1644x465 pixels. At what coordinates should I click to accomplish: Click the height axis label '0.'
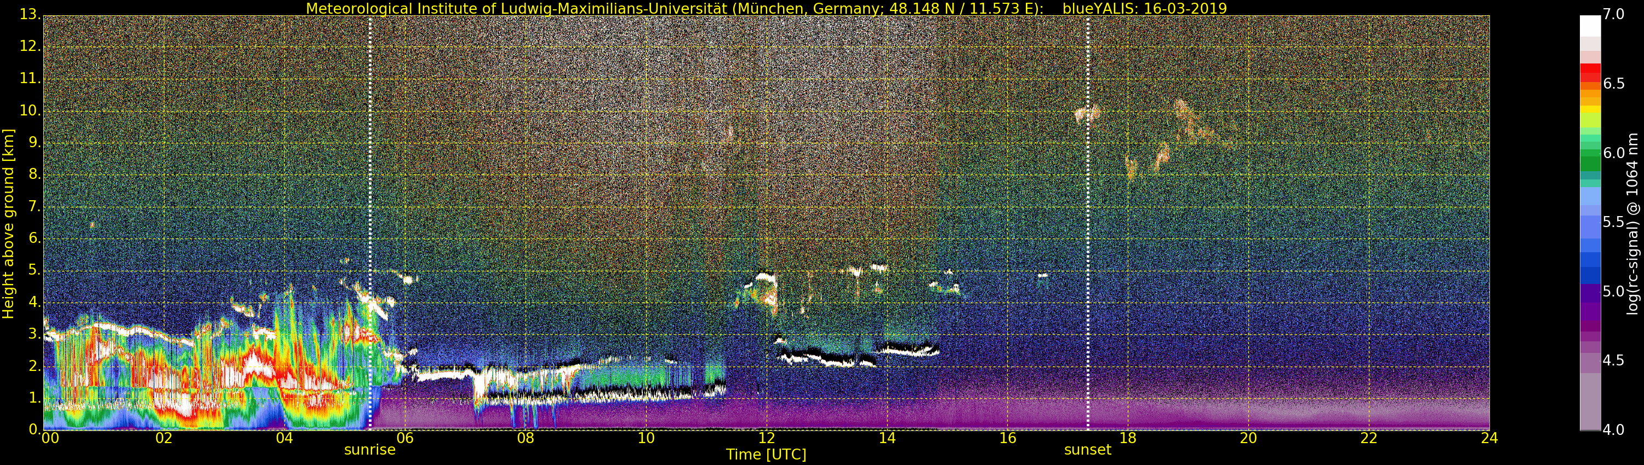35,430
